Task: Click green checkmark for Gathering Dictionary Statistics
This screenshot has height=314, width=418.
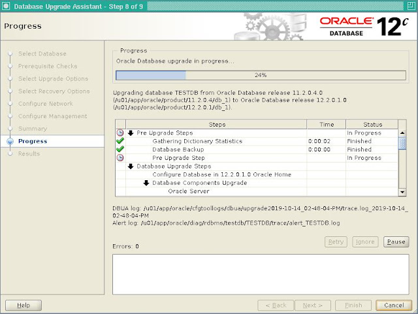Action: pyautogui.click(x=120, y=141)
